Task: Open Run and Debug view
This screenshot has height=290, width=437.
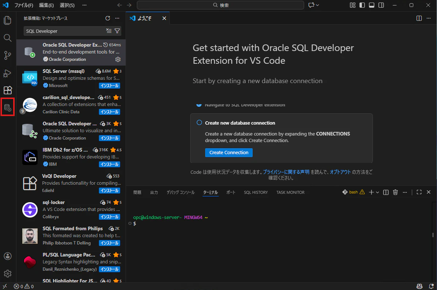Action: click(x=8, y=73)
